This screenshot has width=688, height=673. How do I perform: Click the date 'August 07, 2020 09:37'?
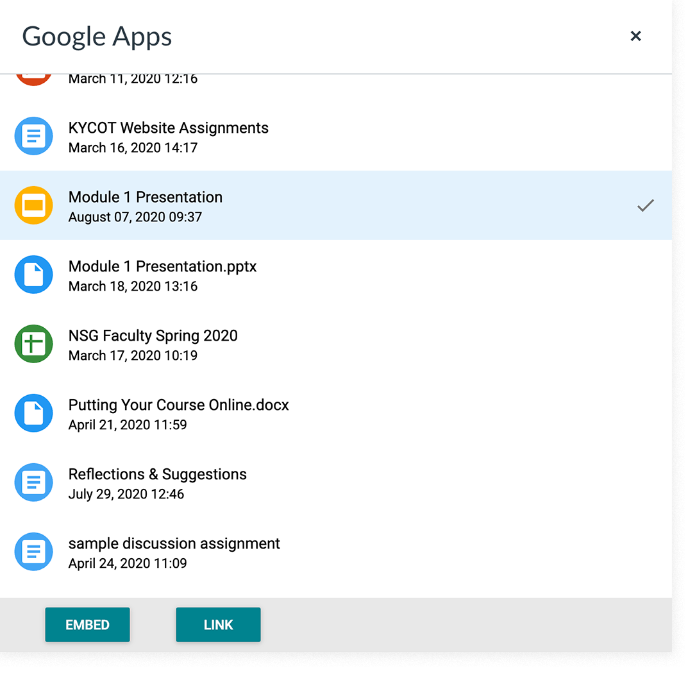tap(135, 217)
